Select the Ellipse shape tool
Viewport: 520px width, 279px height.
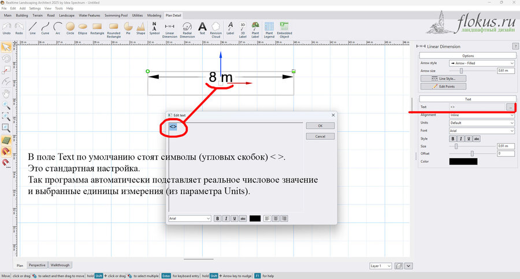(83, 28)
